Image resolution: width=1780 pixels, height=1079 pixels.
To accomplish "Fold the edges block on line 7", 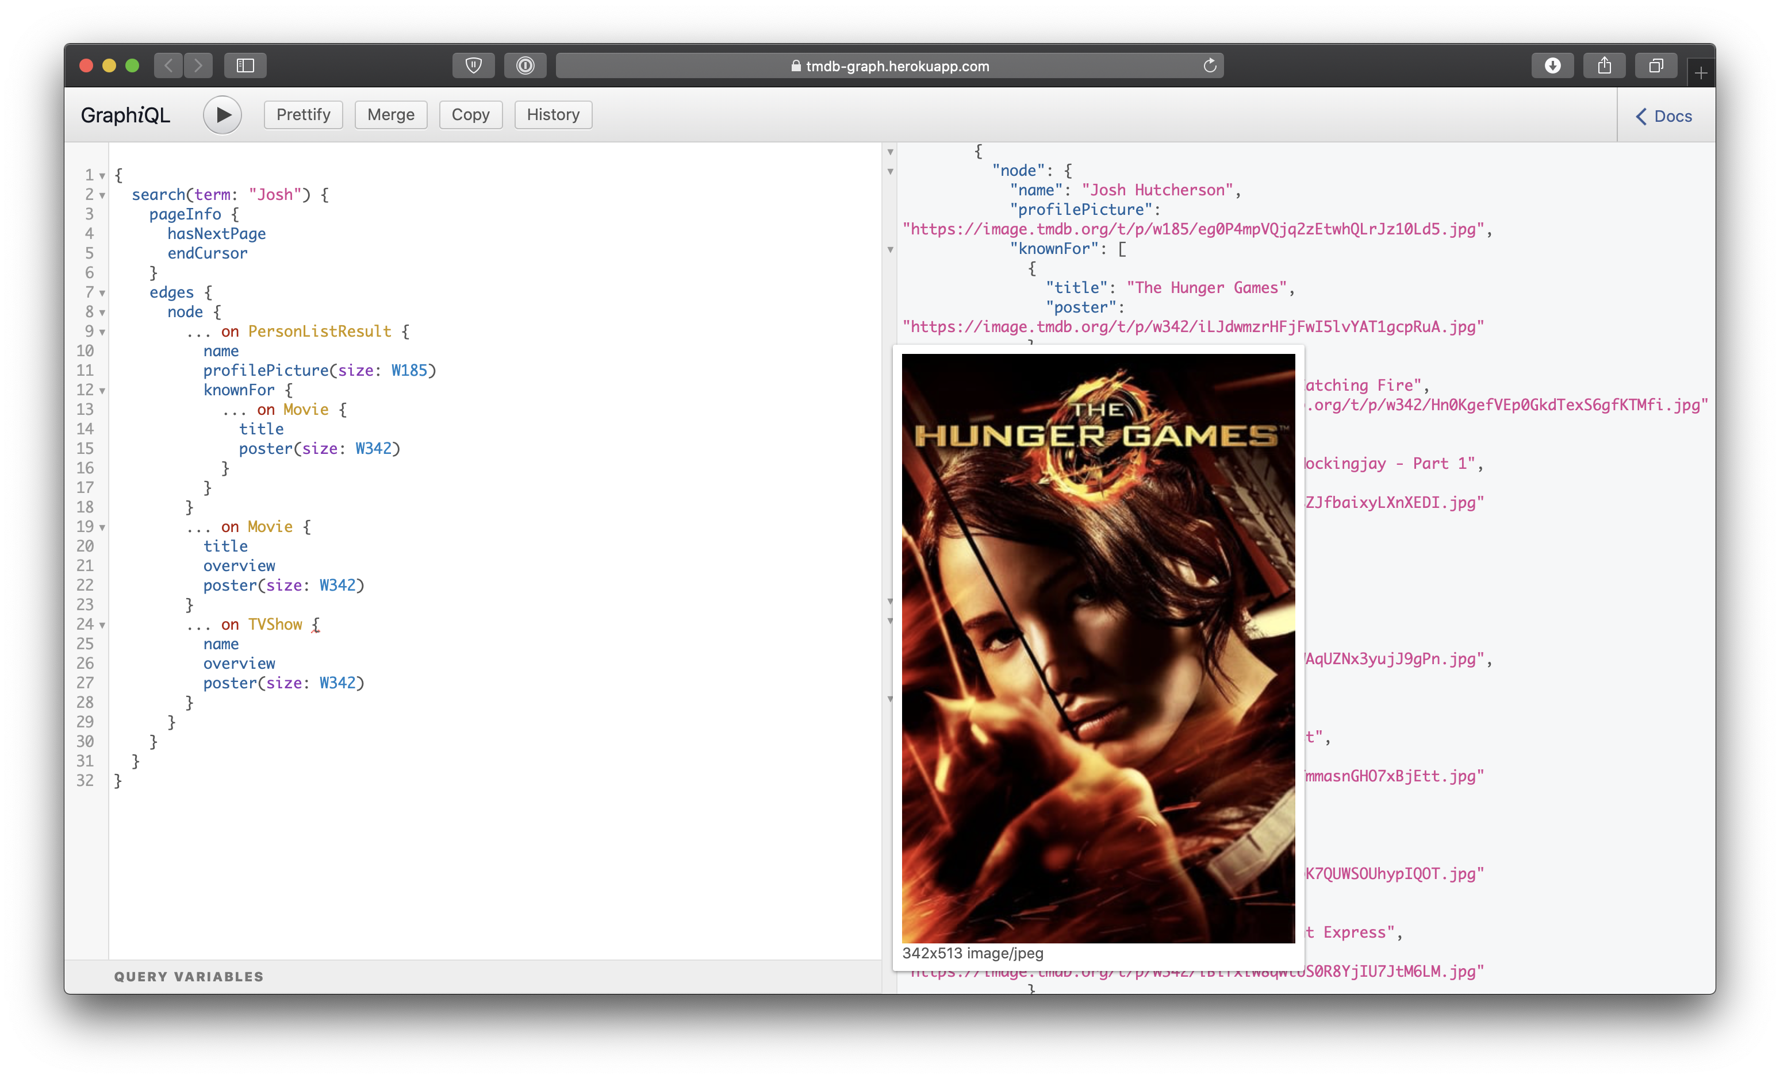I will click(x=102, y=293).
